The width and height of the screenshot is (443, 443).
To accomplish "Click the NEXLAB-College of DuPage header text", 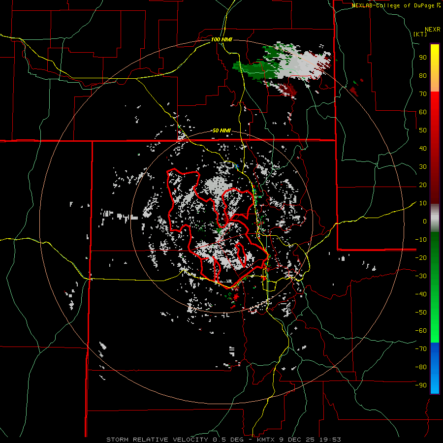I will point(396,5).
